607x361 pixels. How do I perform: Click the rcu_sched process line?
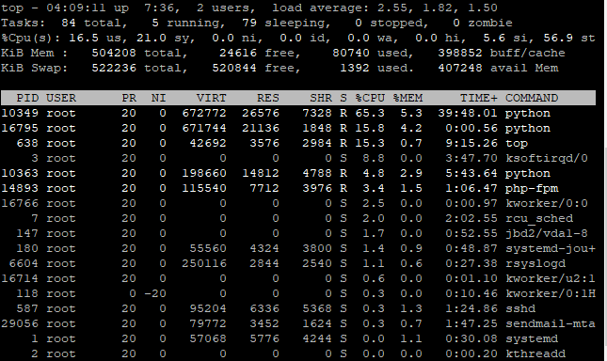(x=298, y=219)
